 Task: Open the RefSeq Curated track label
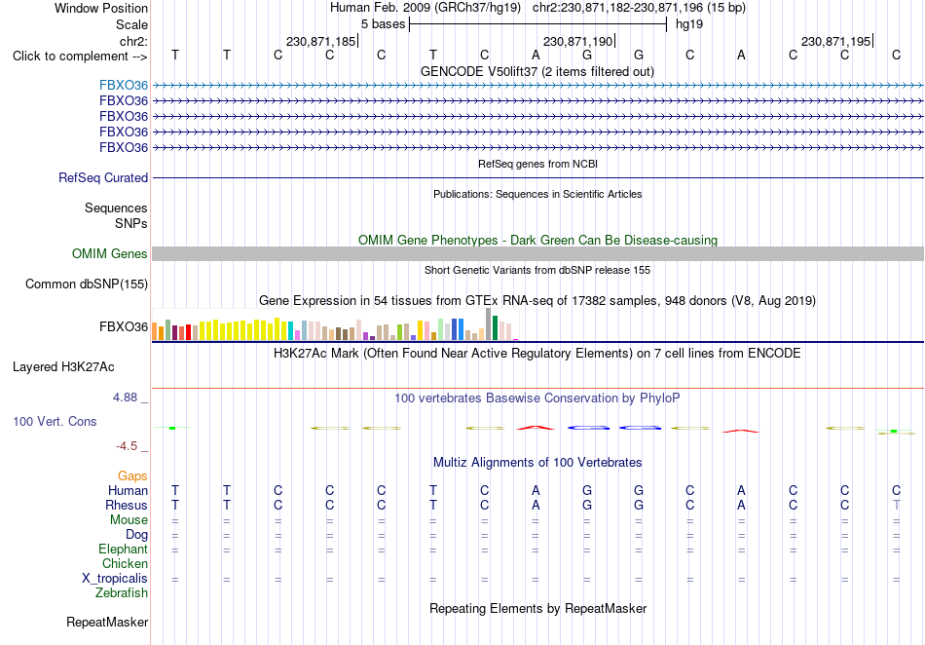click(103, 177)
